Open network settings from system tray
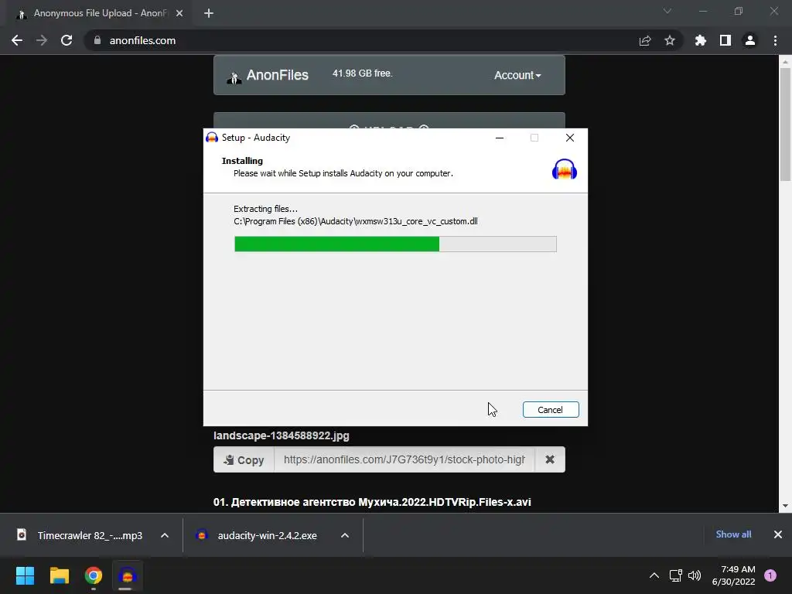792x594 pixels. point(676,575)
